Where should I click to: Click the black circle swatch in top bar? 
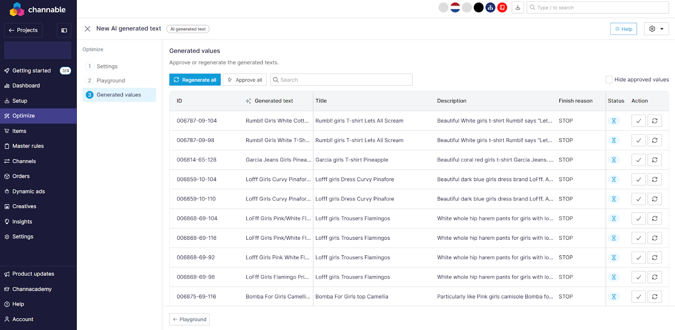pos(478,8)
